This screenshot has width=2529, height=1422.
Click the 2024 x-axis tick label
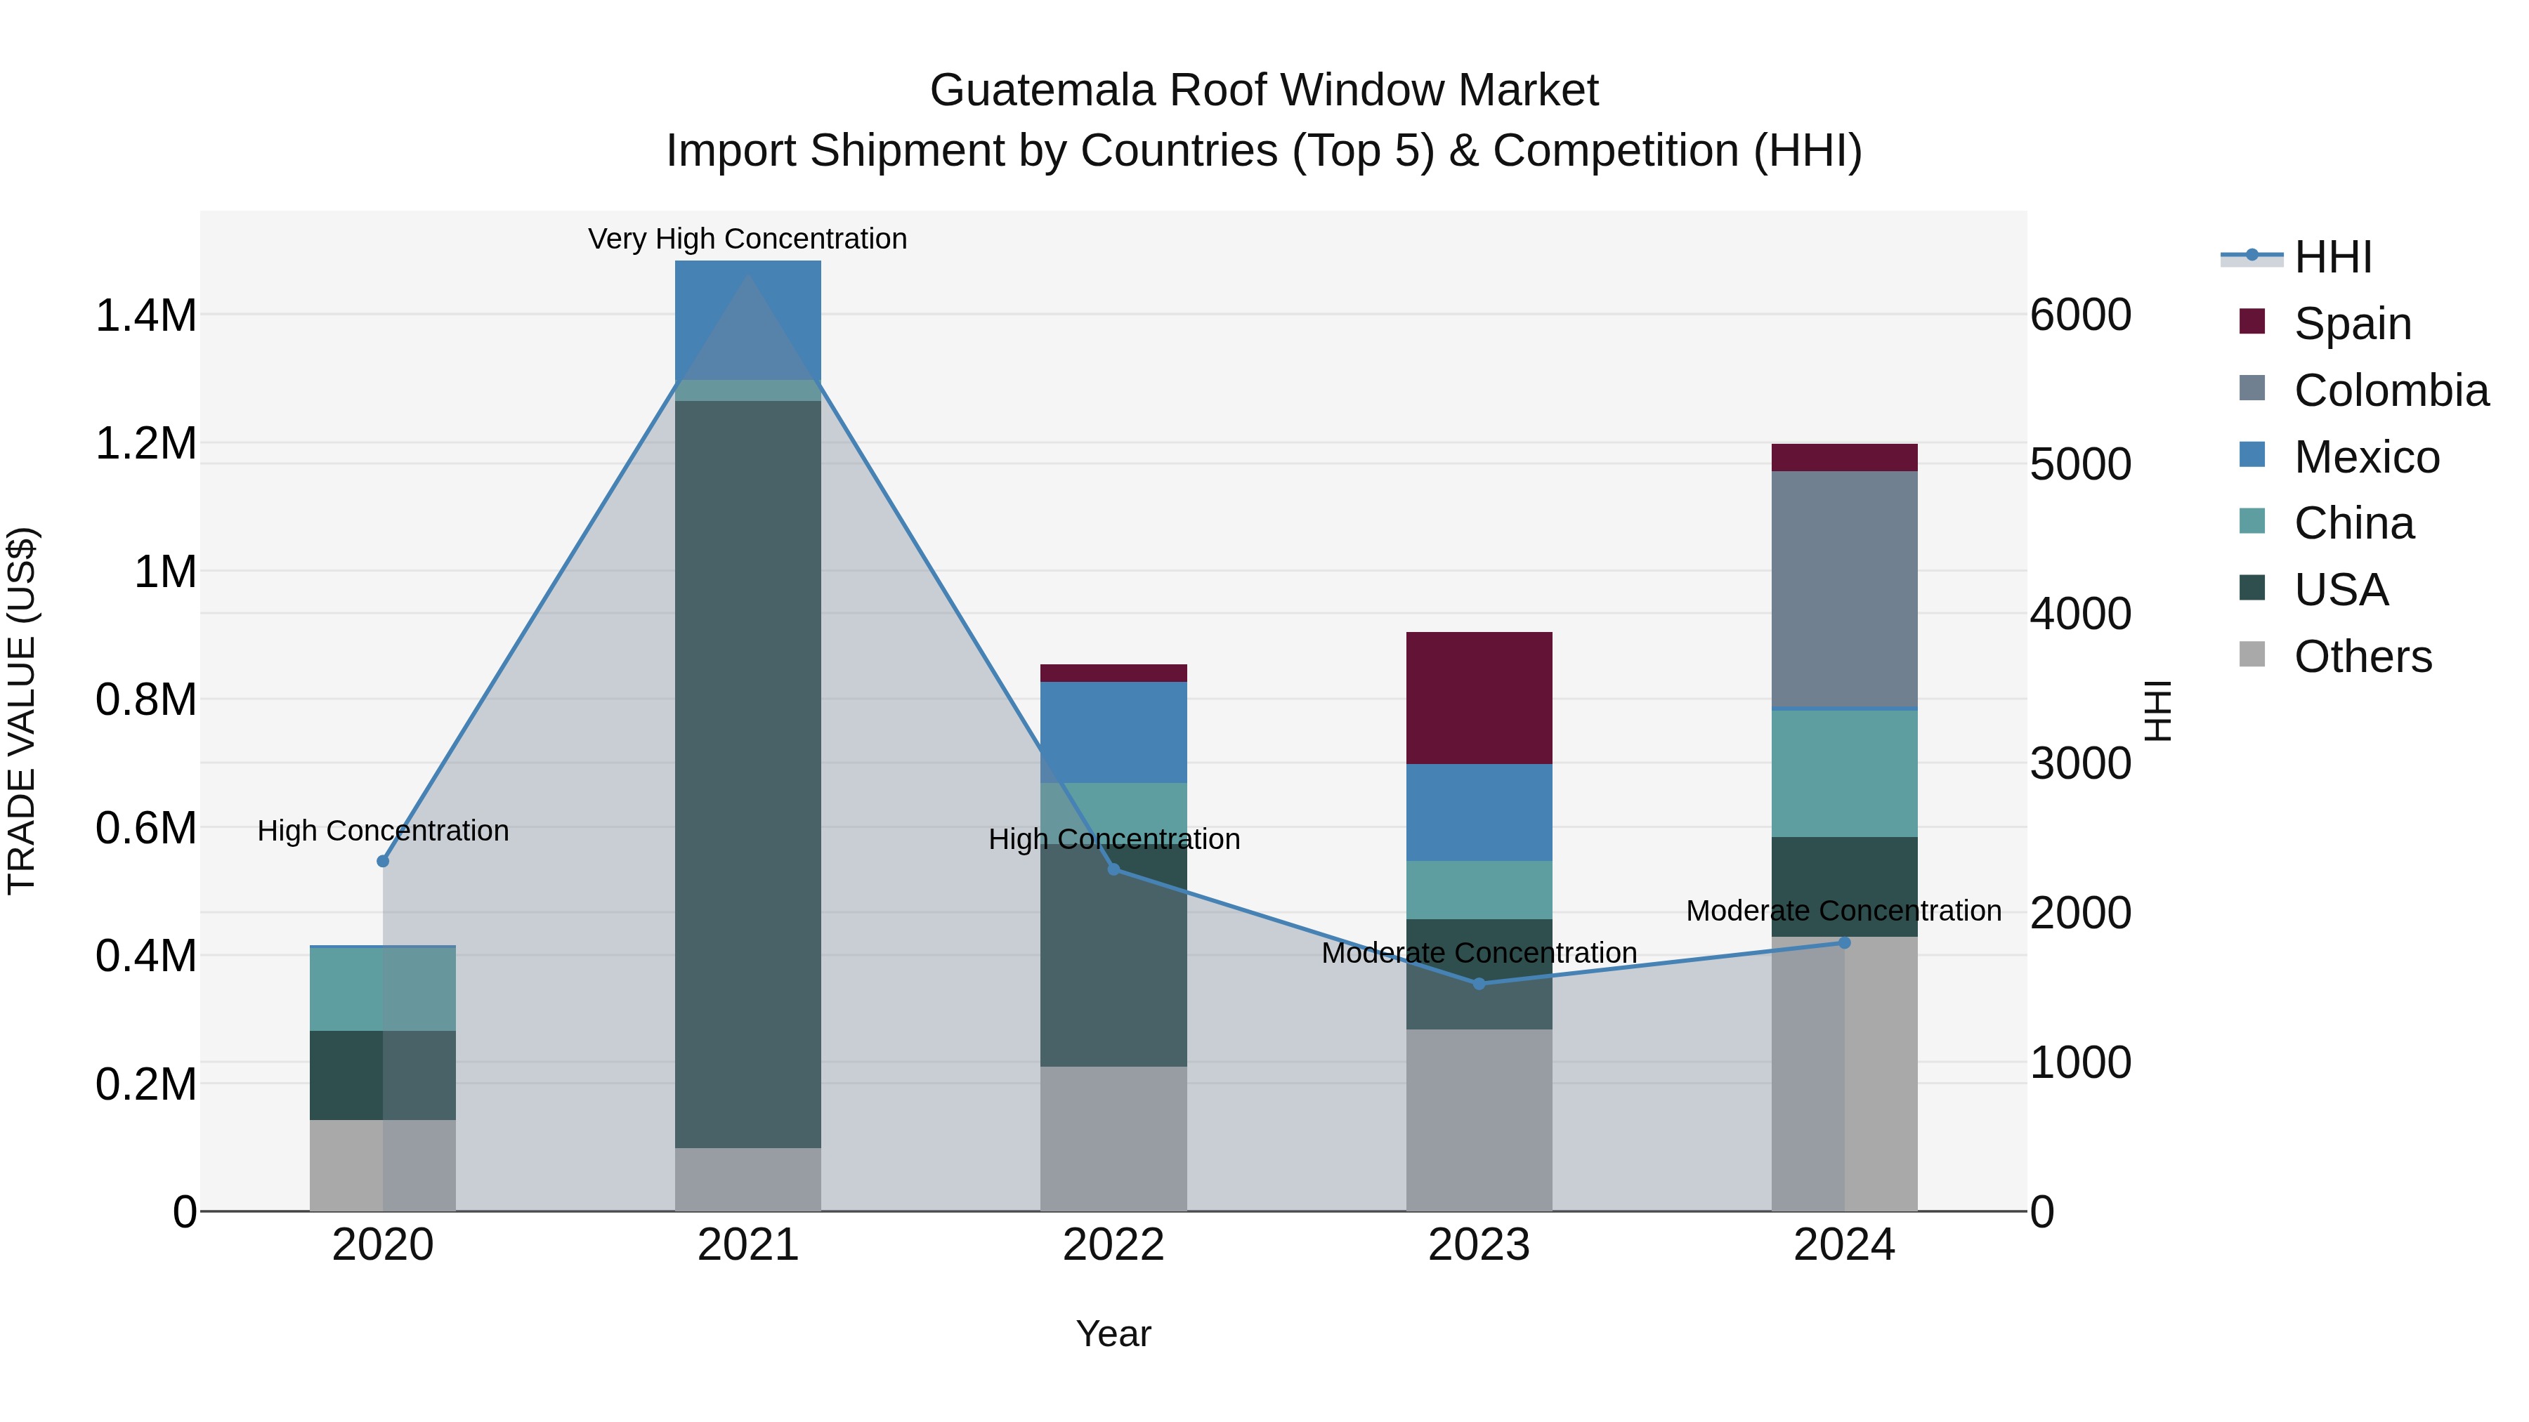1844,1245
